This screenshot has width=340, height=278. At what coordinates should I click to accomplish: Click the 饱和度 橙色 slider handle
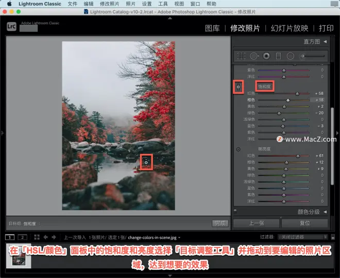tap(288, 100)
